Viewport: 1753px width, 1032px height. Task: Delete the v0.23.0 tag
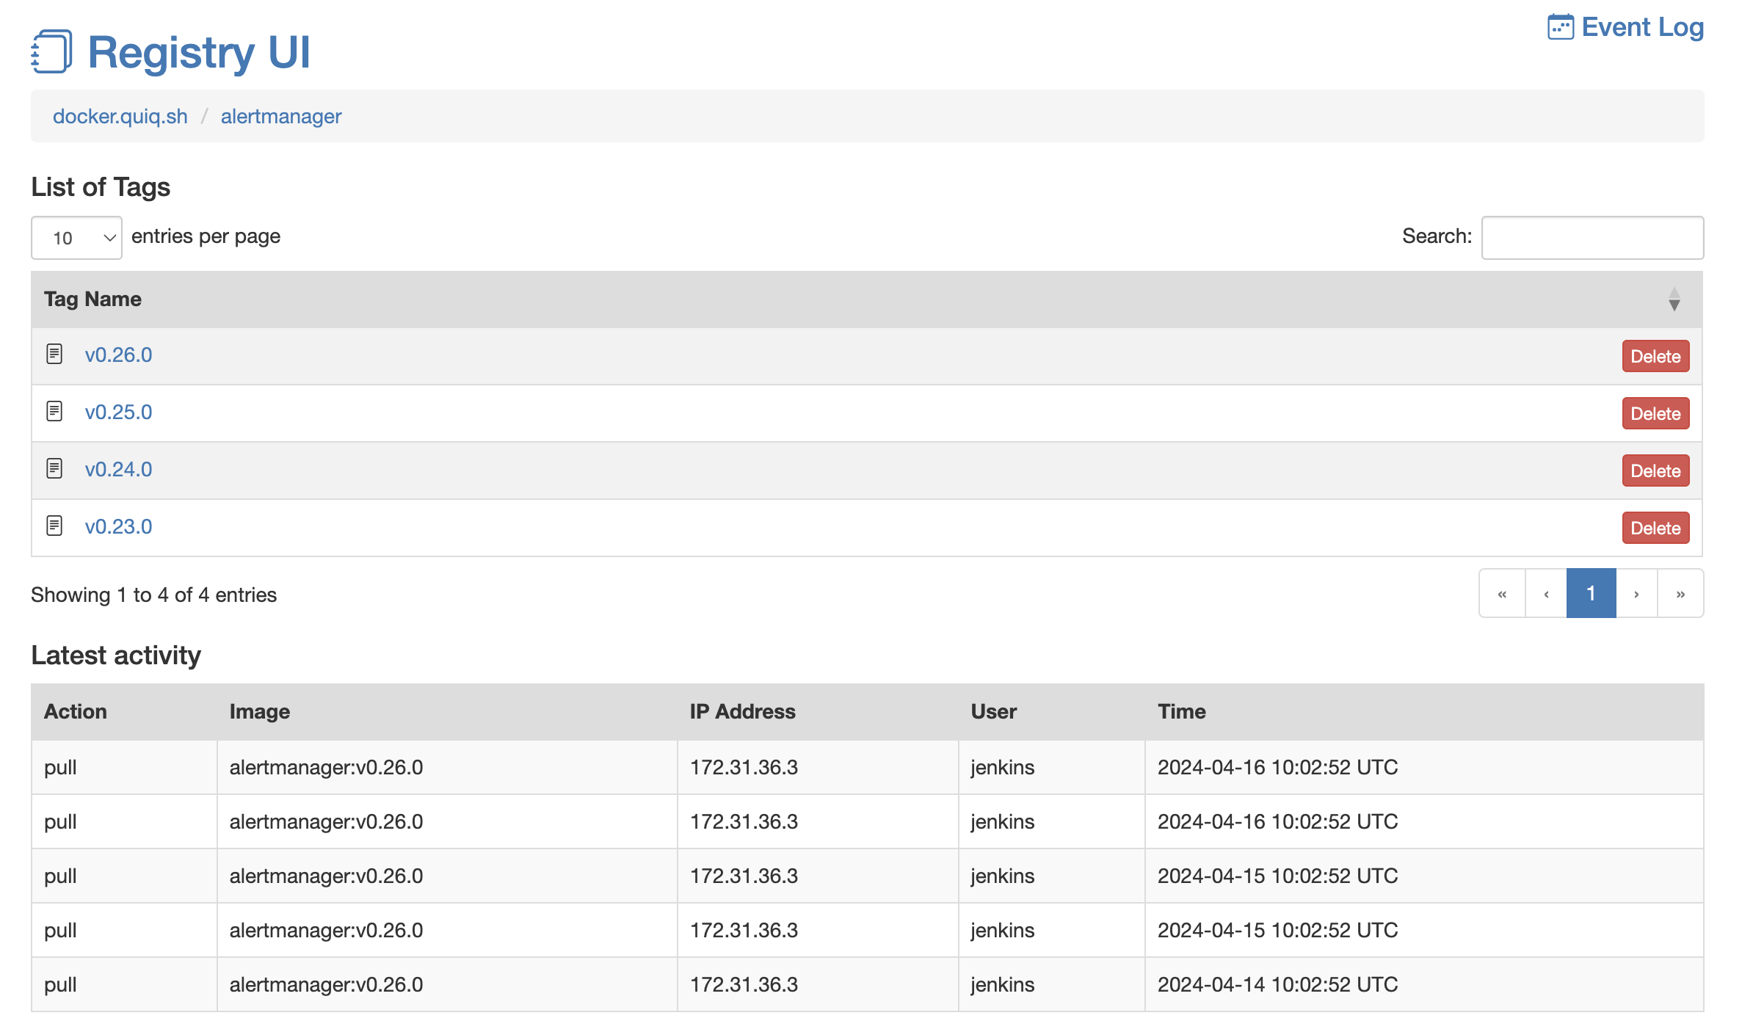point(1655,528)
